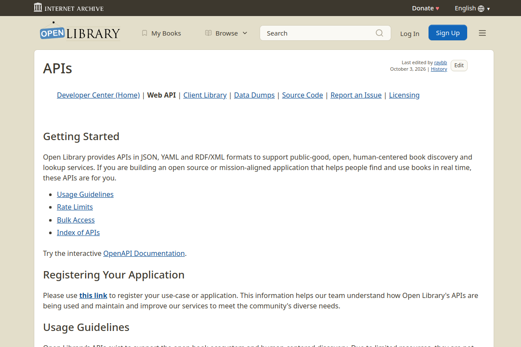Image resolution: width=521 pixels, height=347 pixels.
Task: Click the Donate heart icon
Action: pyautogui.click(x=437, y=8)
